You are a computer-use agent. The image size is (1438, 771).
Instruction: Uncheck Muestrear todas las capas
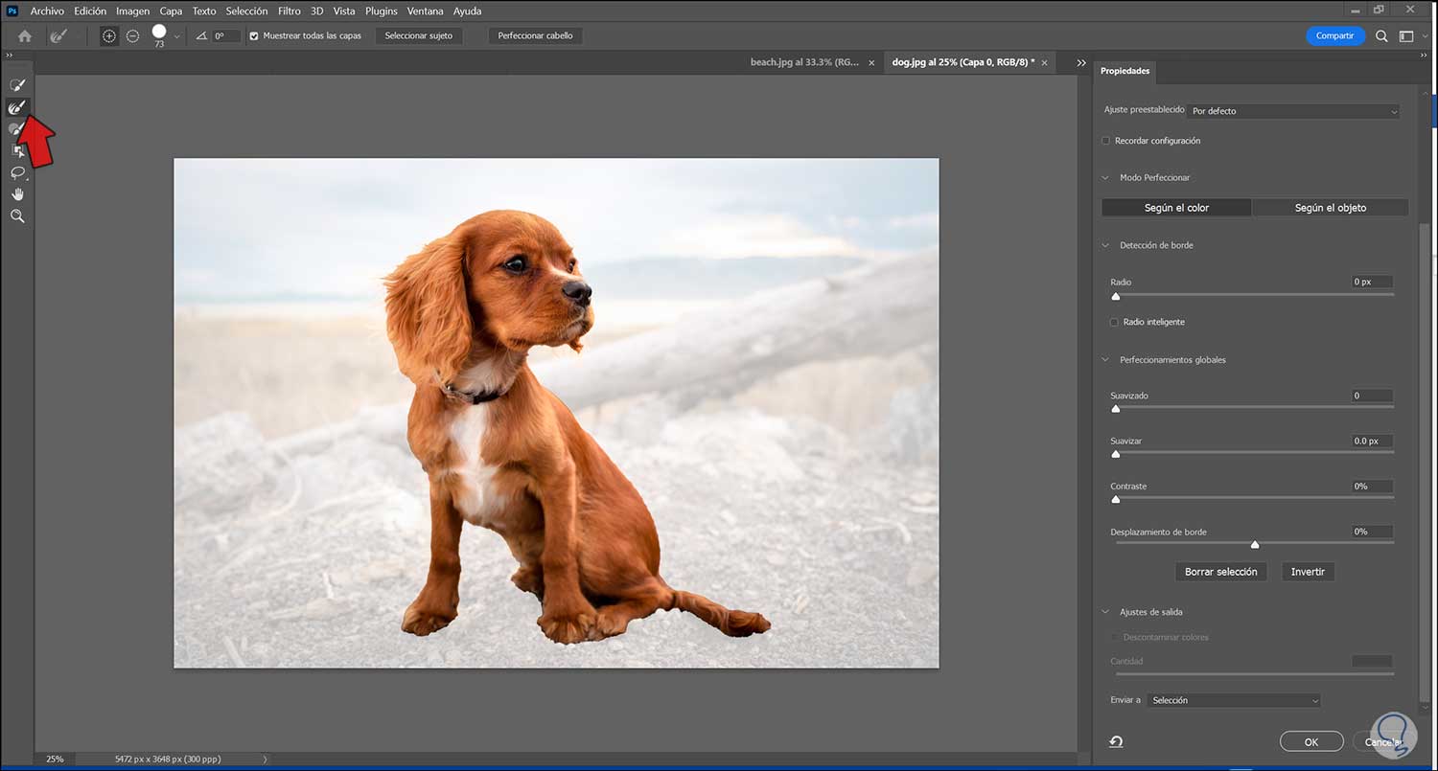(254, 35)
